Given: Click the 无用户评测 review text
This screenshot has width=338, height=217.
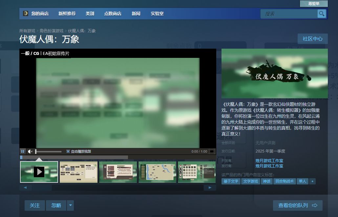Looking at the screenshot, I should [x=265, y=143].
